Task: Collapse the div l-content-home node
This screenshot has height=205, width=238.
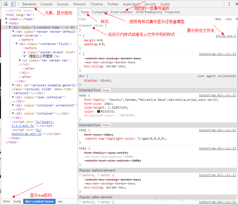Action: coord(10,27)
